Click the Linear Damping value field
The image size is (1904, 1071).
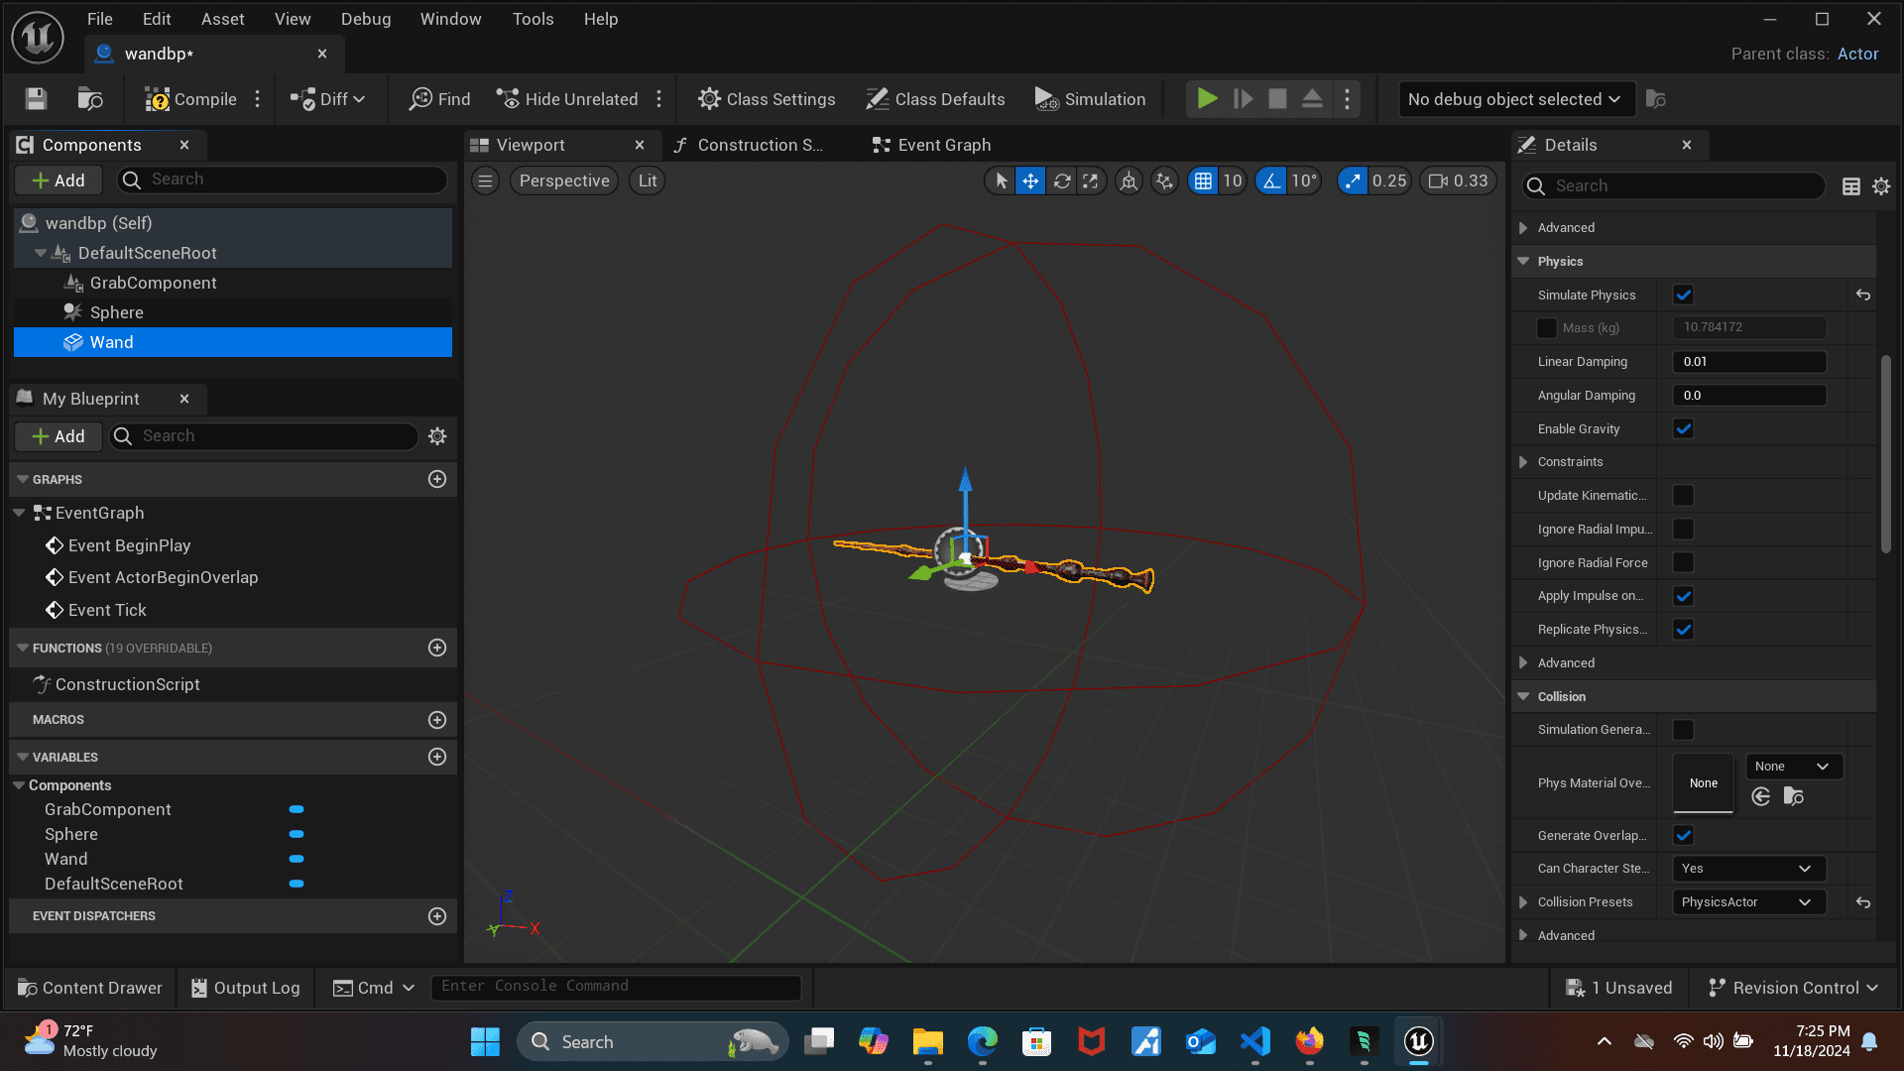[x=1748, y=362]
